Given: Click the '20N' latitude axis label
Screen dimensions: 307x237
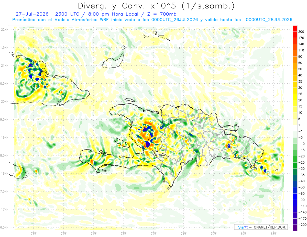Looking at the screenshot, I should 4,101.
